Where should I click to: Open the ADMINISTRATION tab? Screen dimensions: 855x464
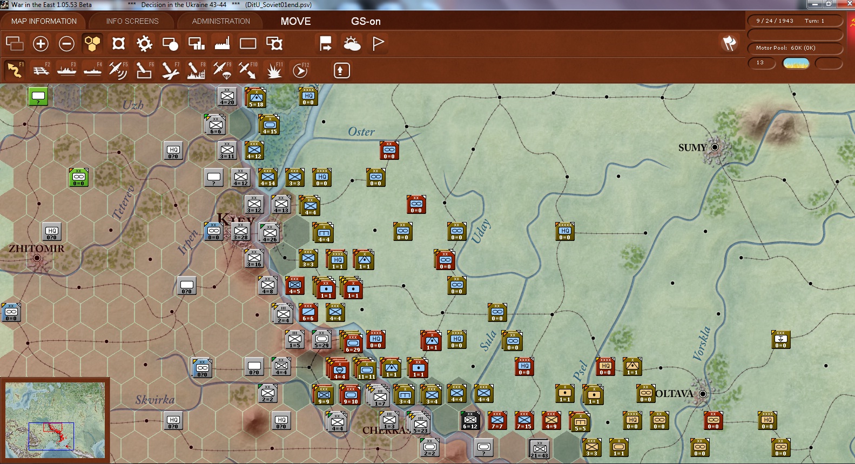221,21
